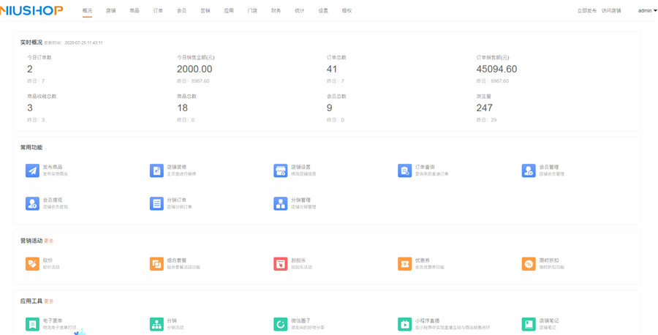Open the 分销管理 distribution management icon
The height and width of the screenshot is (335, 658).
281,203
